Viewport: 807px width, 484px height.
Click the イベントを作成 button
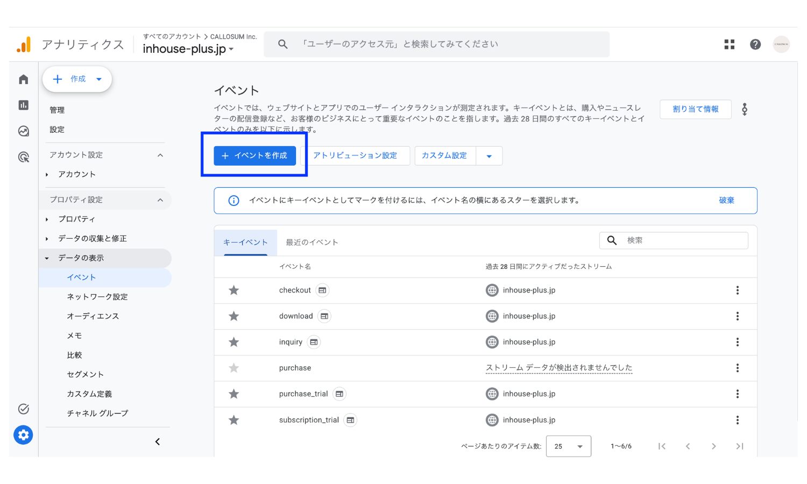[x=254, y=156]
